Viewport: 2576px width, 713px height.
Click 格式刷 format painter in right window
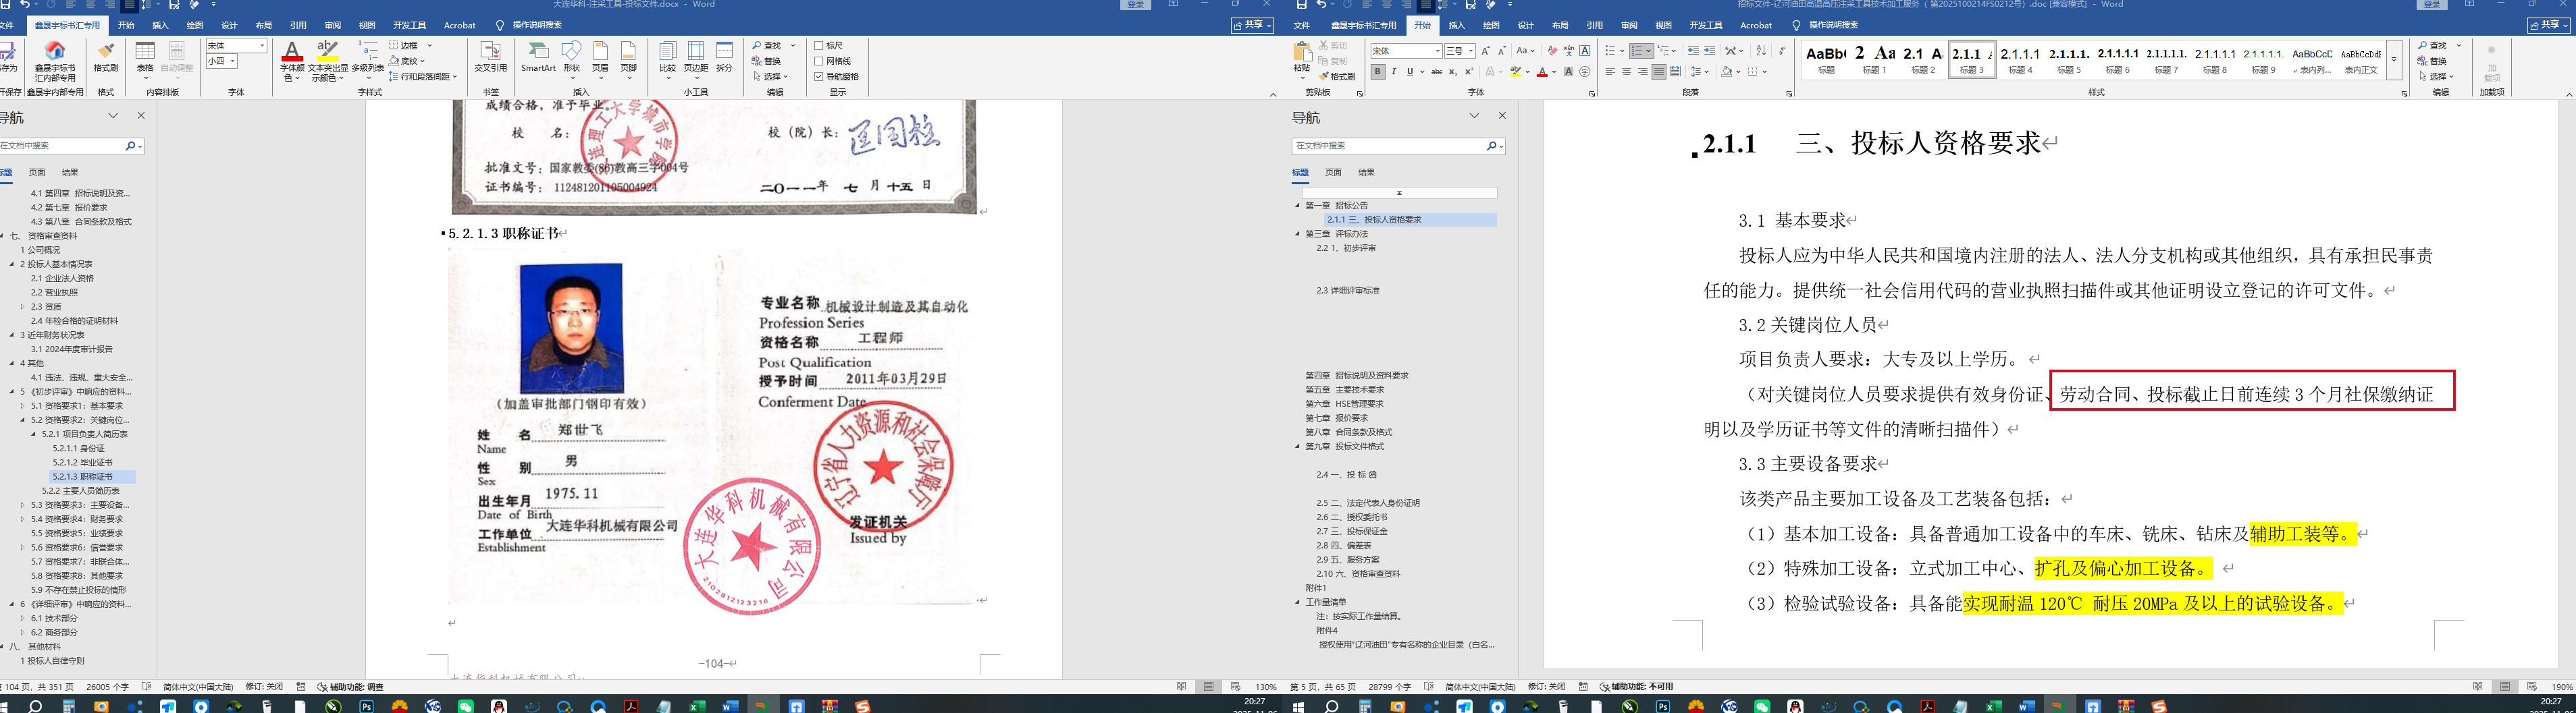pos(1336,76)
